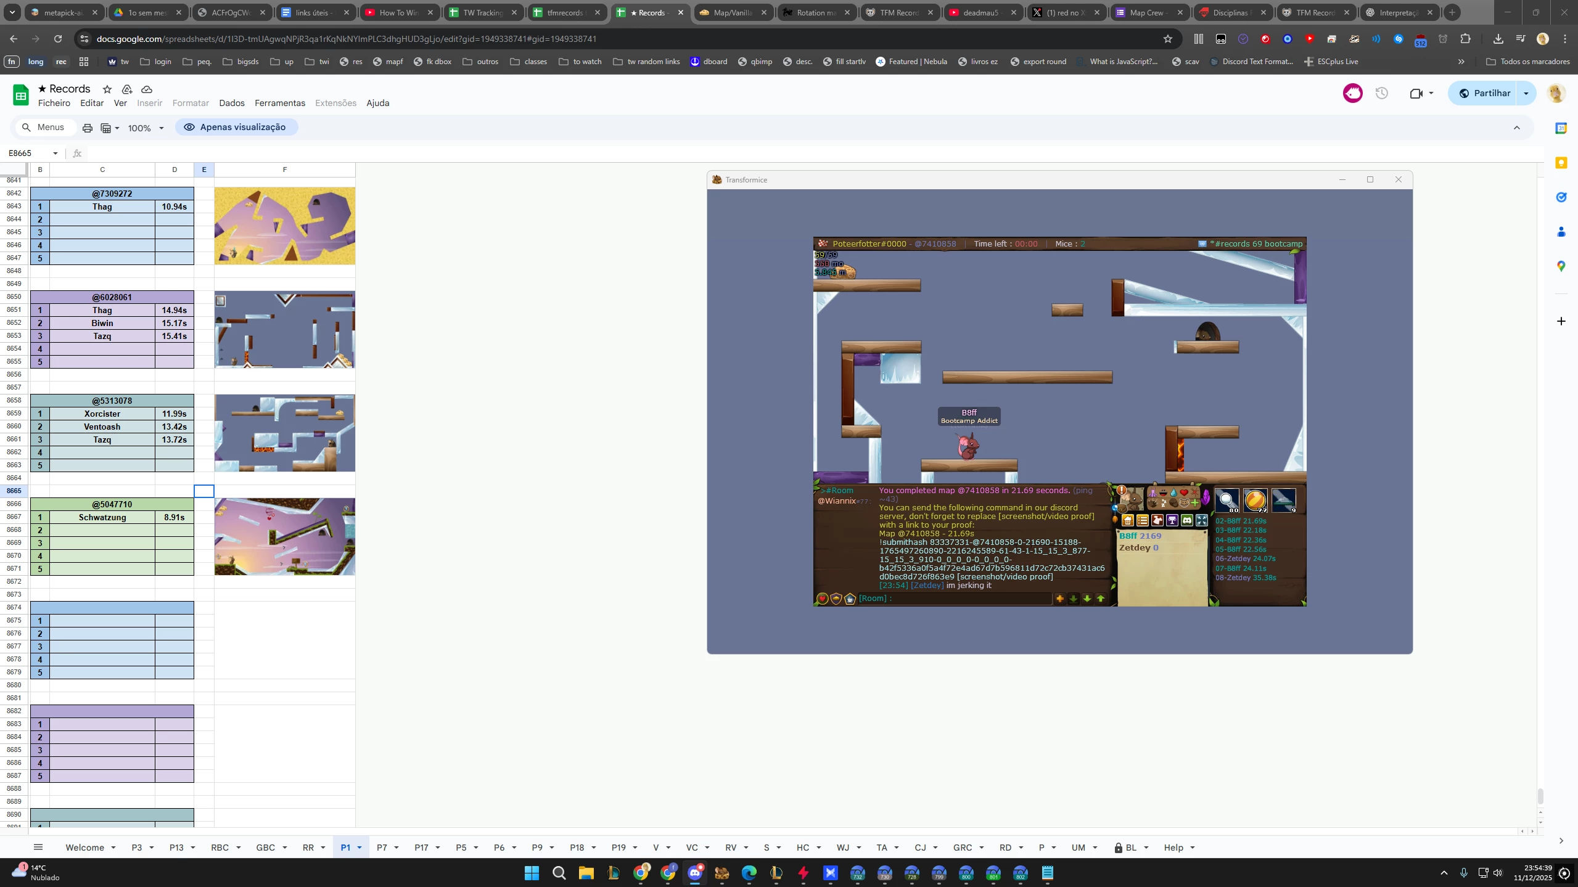The height and width of the screenshot is (887, 1578).
Task: Collapse the toolbar header with the chevron
Action: click(1516, 128)
